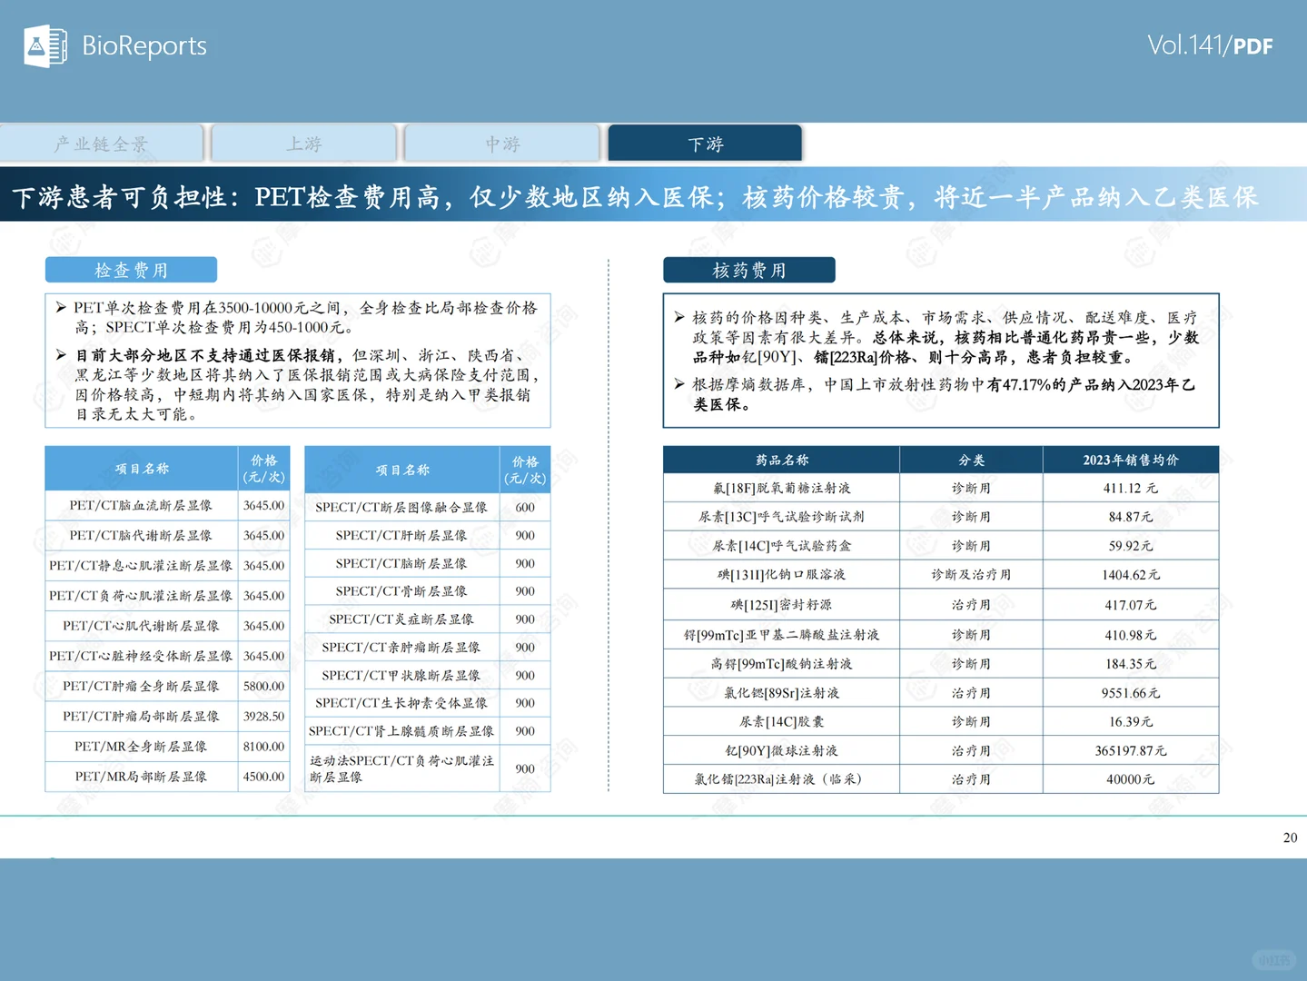The width and height of the screenshot is (1307, 981).
Task: Click the page footer bar at bottom
Action: pyautogui.click(x=653, y=917)
